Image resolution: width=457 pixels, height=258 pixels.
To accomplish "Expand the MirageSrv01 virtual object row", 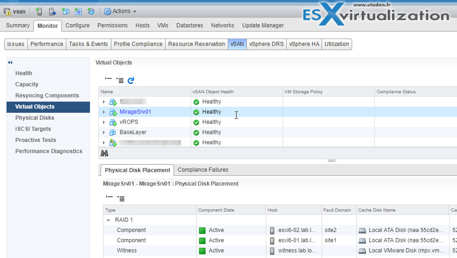I will (104, 112).
